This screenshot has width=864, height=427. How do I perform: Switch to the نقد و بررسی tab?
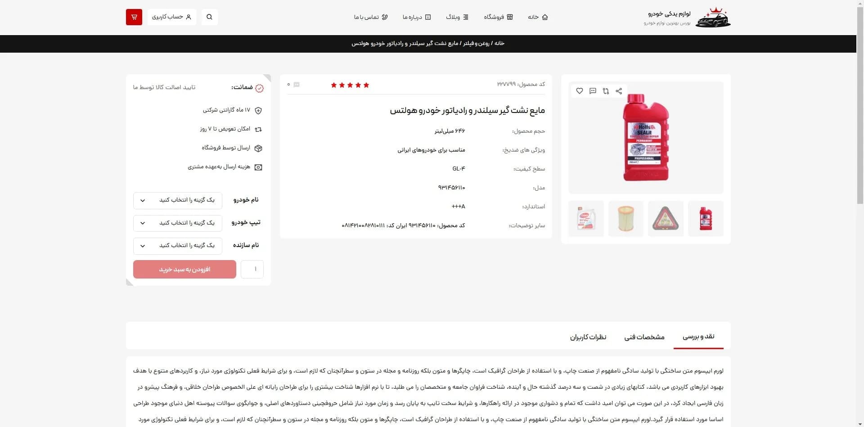(x=698, y=337)
